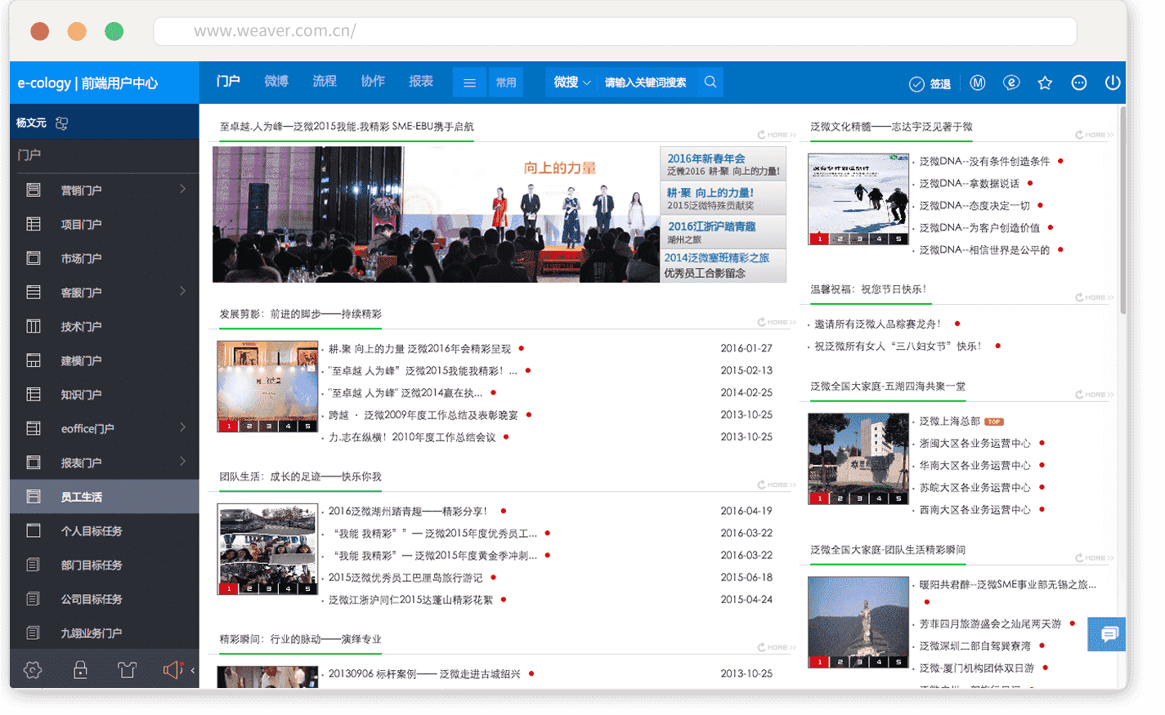The image size is (1165, 715).
Task: Click the 签退 sign-out check button
Action: coord(930,83)
